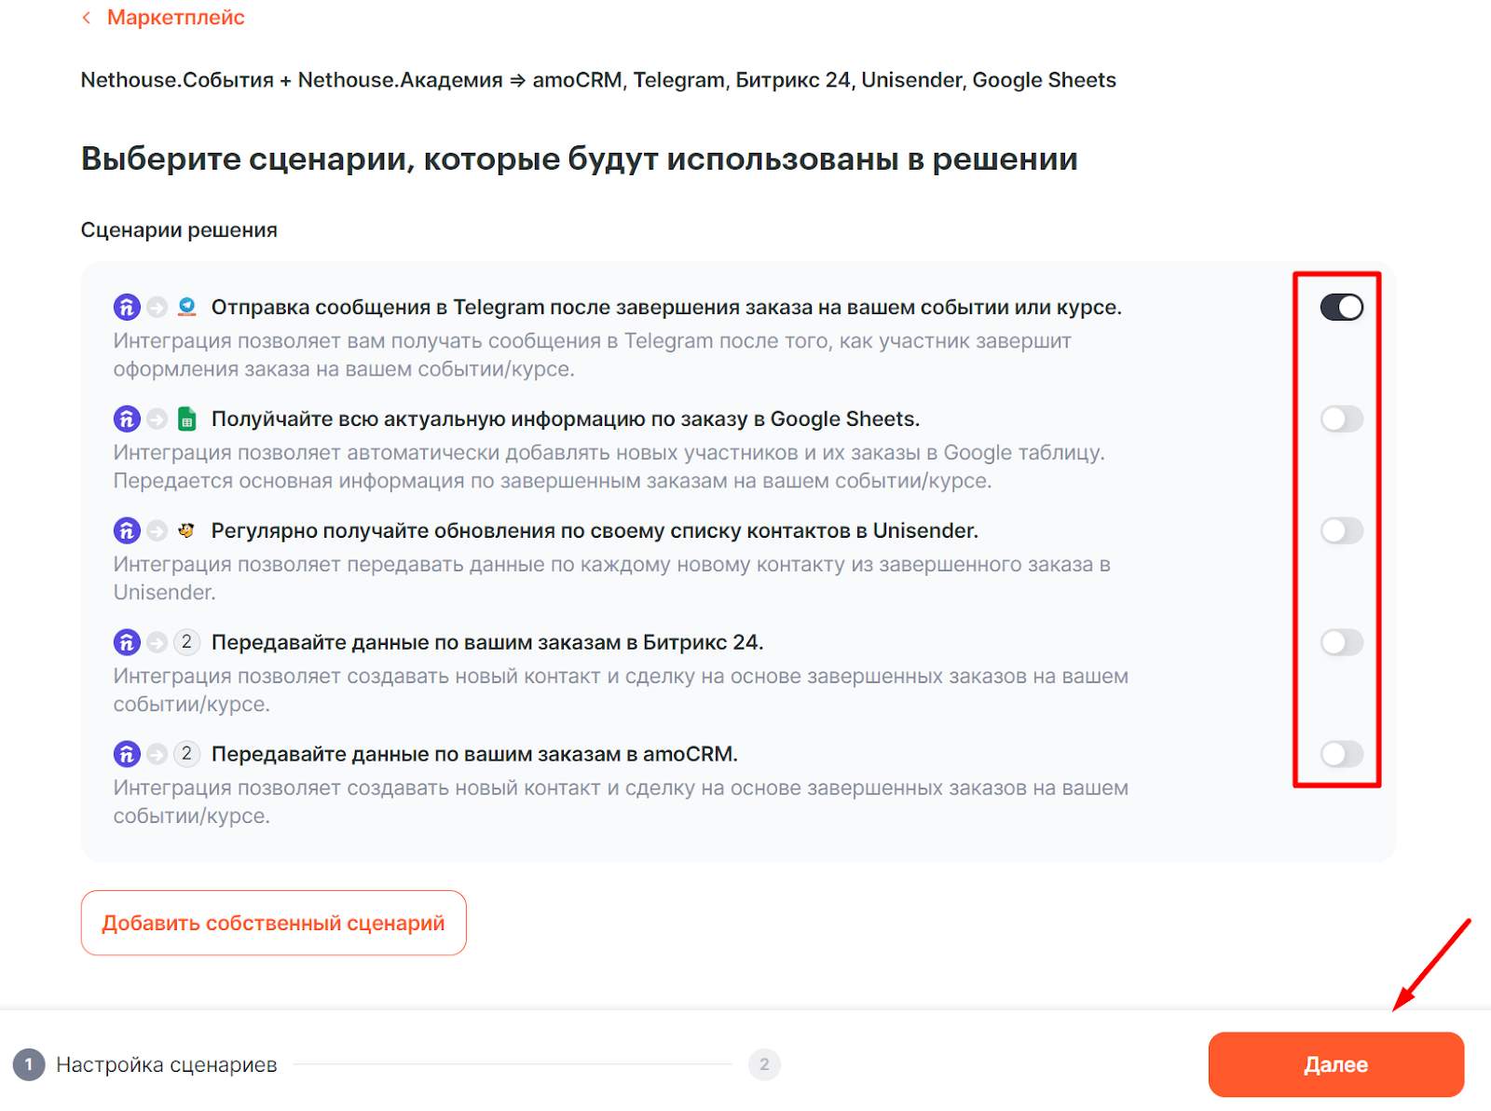The width and height of the screenshot is (1491, 1111).
Task: Click Telegram scenario description text
Action: pos(593,355)
